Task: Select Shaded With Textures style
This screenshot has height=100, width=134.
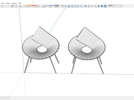Action: [102, 6]
